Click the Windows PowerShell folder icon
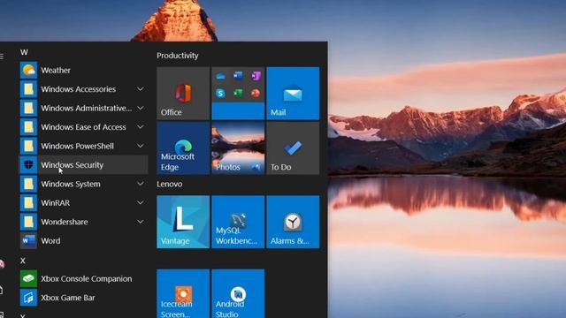 click(x=28, y=146)
